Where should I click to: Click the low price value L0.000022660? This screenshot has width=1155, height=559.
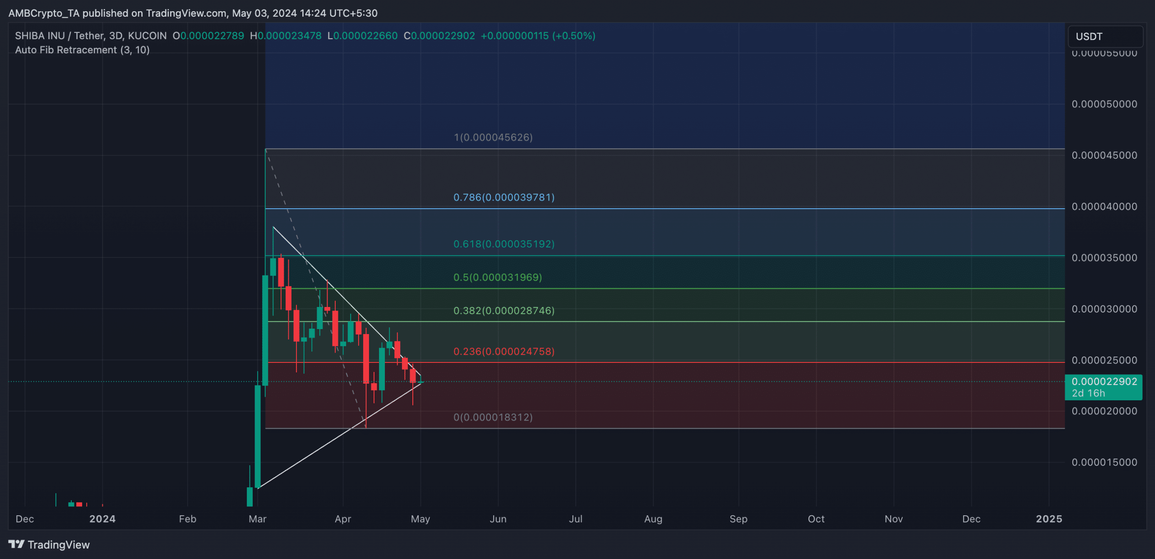pos(362,36)
